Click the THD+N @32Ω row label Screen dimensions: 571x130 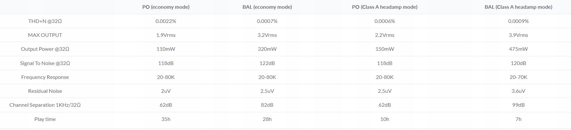45,21
